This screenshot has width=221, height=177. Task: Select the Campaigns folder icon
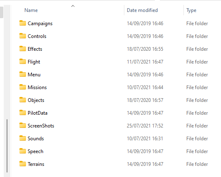click(x=23, y=23)
